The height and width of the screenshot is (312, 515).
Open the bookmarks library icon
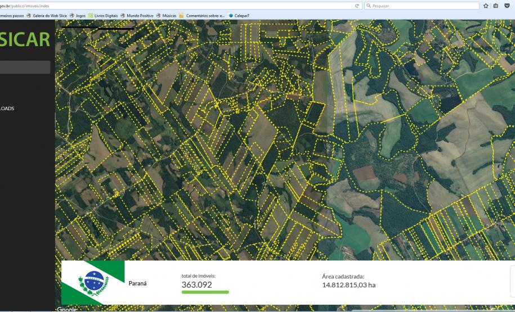[x=496, y=6]
